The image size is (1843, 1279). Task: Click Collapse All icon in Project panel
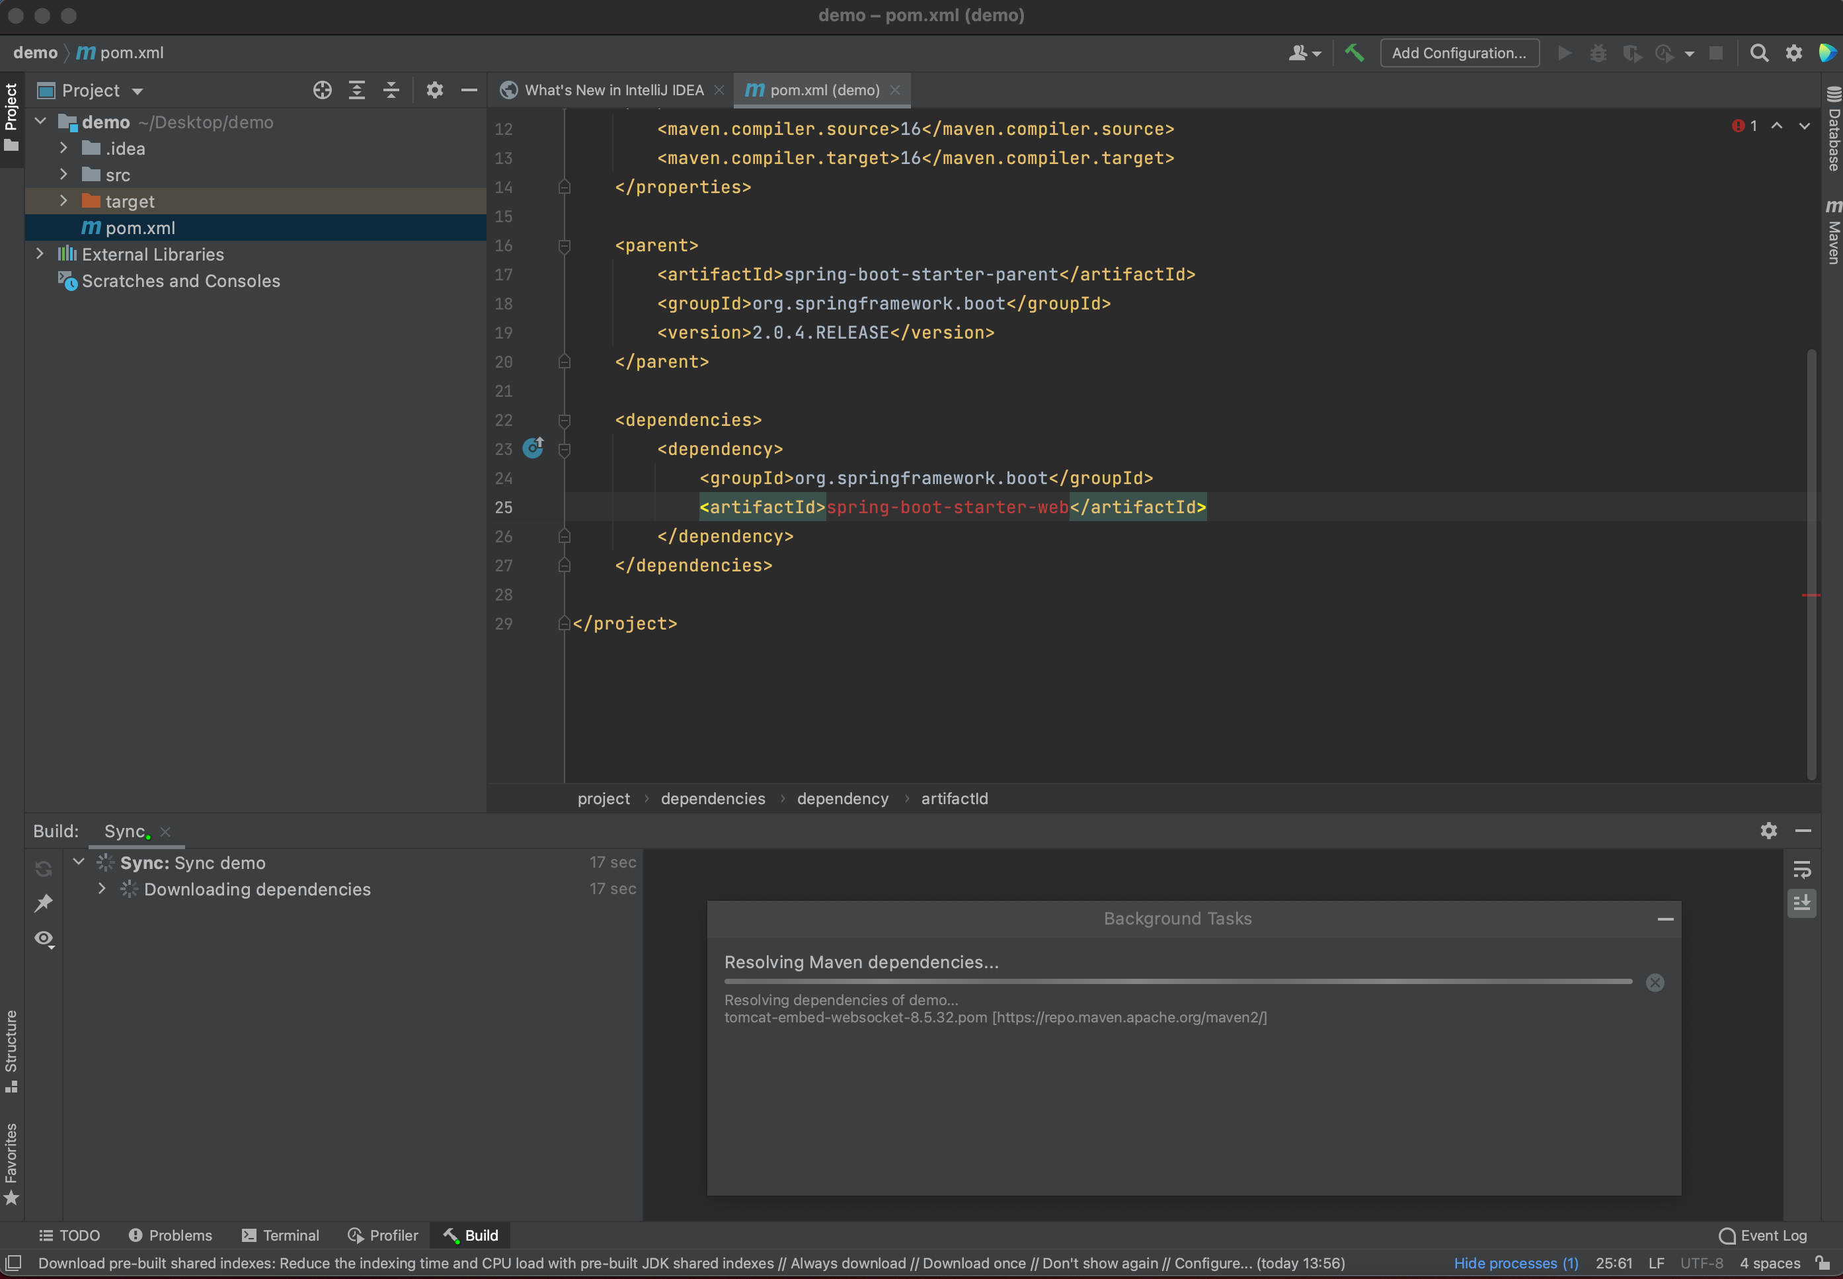[x=391, y=91]
